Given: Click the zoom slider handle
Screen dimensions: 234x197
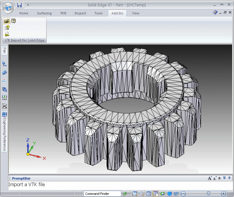Looking at the screenshot, I should [208, 194].
